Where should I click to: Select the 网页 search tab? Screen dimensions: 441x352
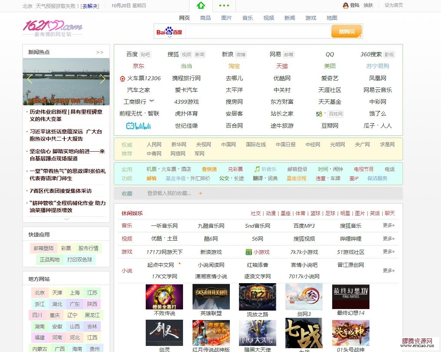click(x=185, y=18)
